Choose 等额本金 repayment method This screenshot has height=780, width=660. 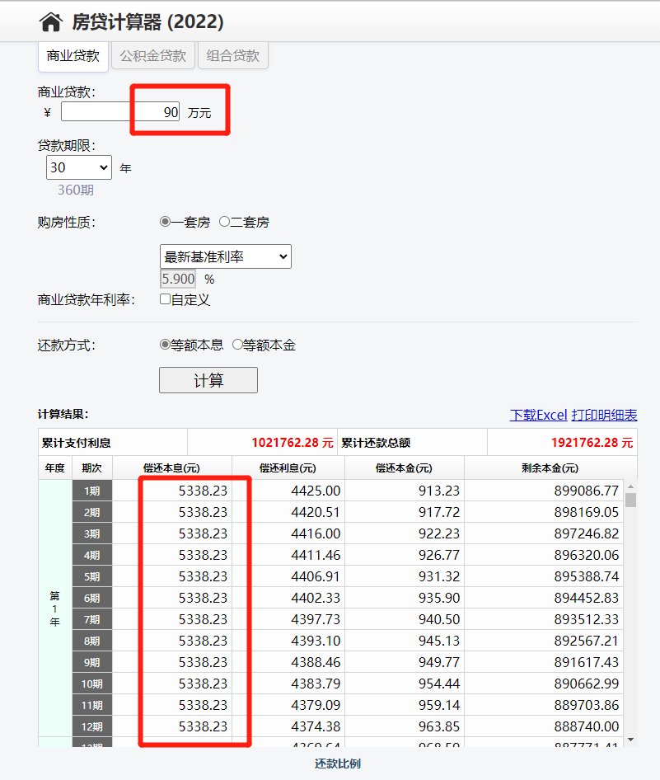237,345
